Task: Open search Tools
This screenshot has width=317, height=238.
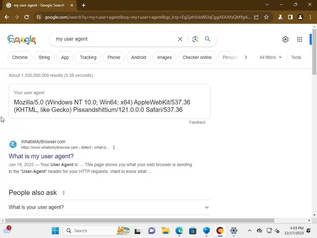Action: [x=296, y=57]
